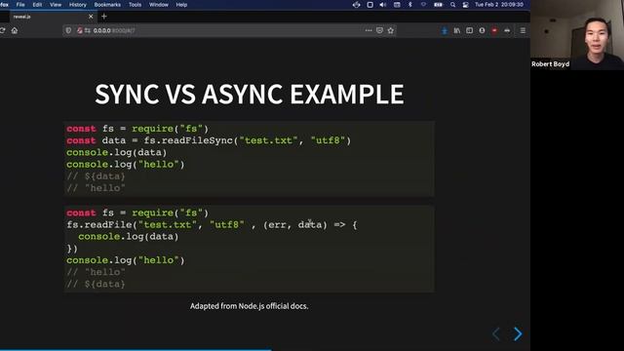
Task: Open the Downloads arrow icon
Action: point(445,30)
